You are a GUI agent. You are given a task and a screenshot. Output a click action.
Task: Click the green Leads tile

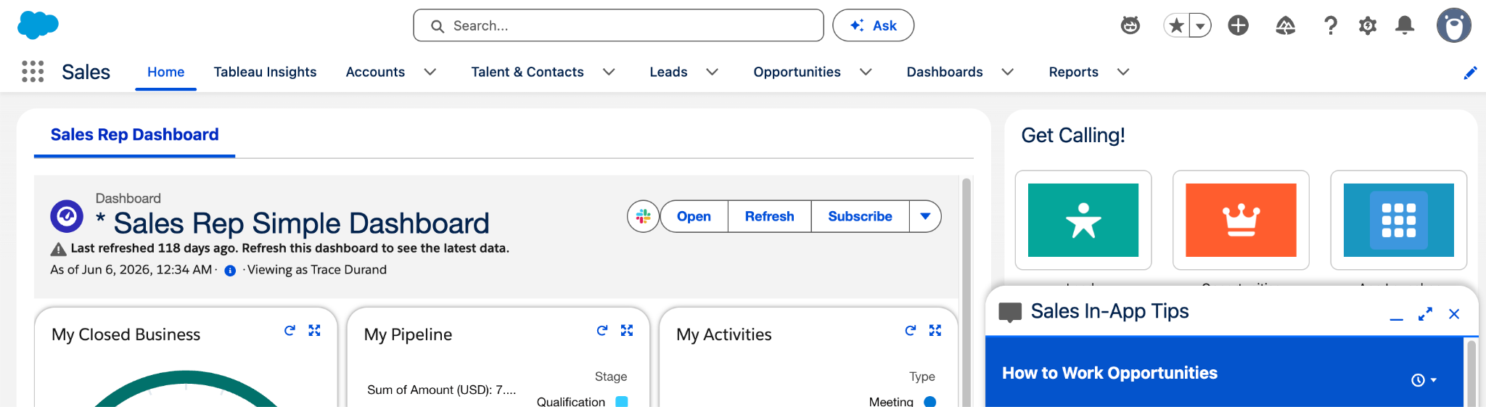pyautogui.click(x=1083, y=220)
